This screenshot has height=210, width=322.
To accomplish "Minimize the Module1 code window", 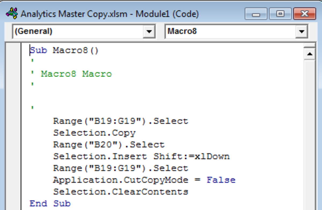I will coord(256,13).
